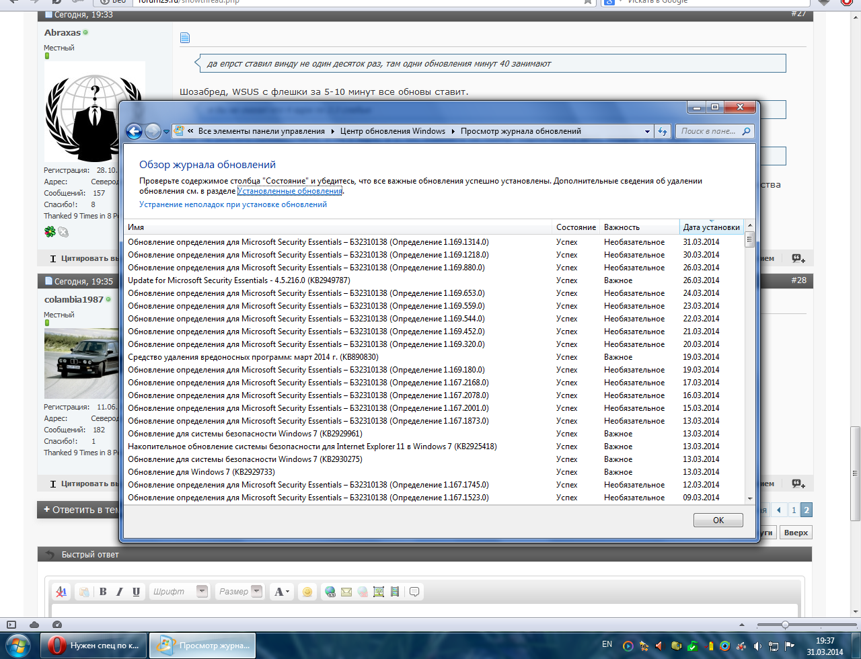Open Abraxas user profile name

pos(62,32)
